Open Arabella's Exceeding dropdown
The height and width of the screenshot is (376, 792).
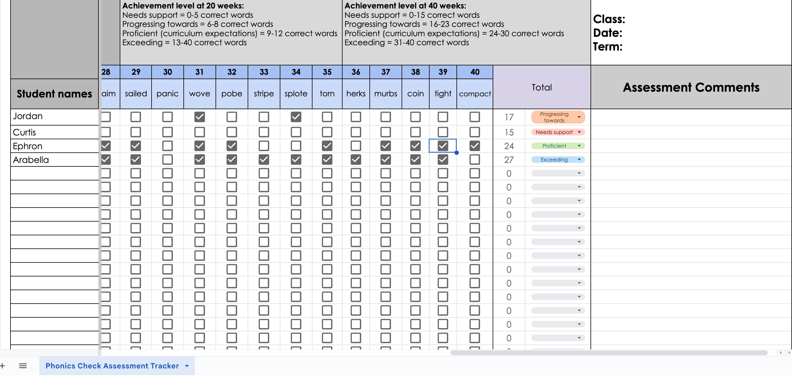pyautogui.click(x=558, y=160)
